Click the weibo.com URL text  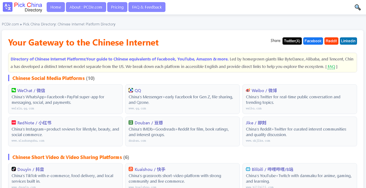coord(254,108)
